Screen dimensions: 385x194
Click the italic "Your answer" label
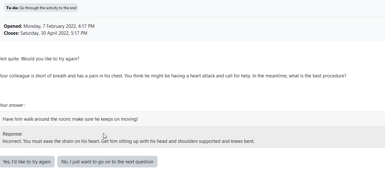tap(11, 105)
